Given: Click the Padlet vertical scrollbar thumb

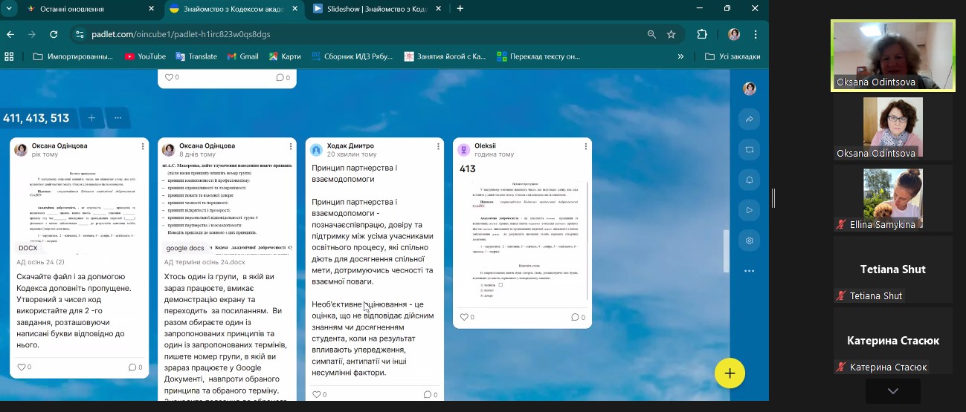Looking at the screenshot, I should (x=724, y=252).
